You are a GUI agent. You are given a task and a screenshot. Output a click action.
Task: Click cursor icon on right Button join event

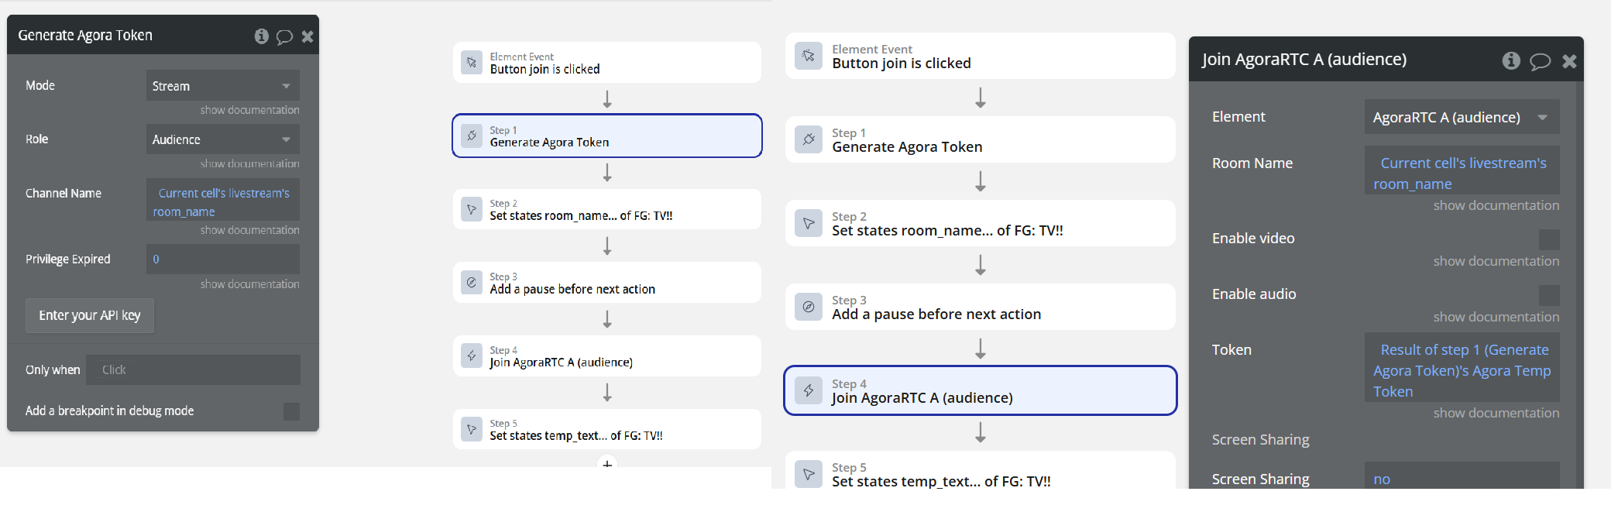coord(809,56)
